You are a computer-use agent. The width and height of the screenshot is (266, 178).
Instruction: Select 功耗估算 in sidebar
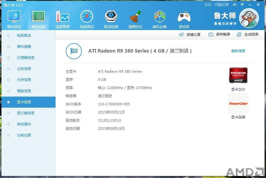tap(29, 135)
